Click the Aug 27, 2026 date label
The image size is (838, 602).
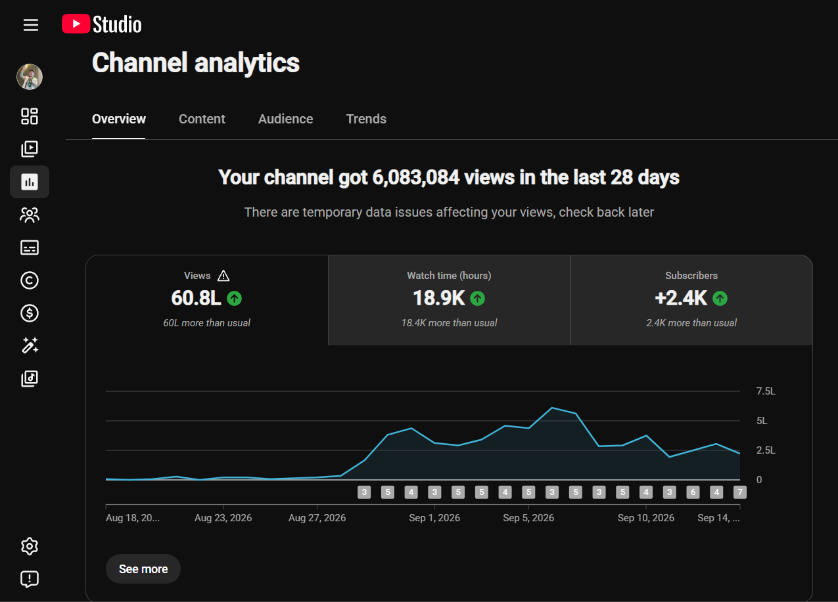tap(317, 518)
